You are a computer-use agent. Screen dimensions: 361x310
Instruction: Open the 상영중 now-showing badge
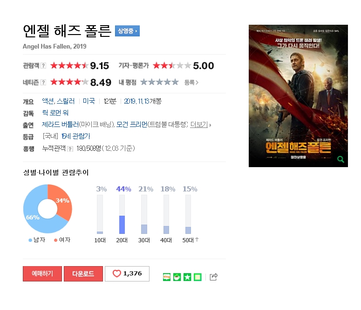click(127, 31)
